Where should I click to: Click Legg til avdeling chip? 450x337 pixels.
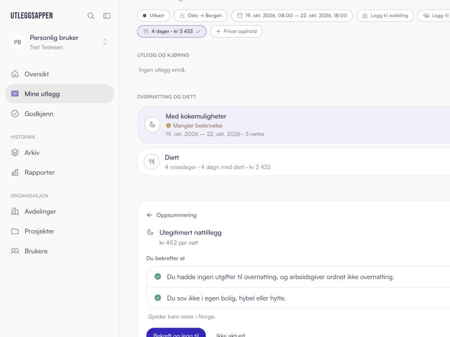click(x=385, y=16)
